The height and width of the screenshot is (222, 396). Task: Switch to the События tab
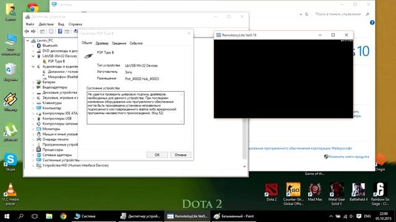tap(136, 43)
